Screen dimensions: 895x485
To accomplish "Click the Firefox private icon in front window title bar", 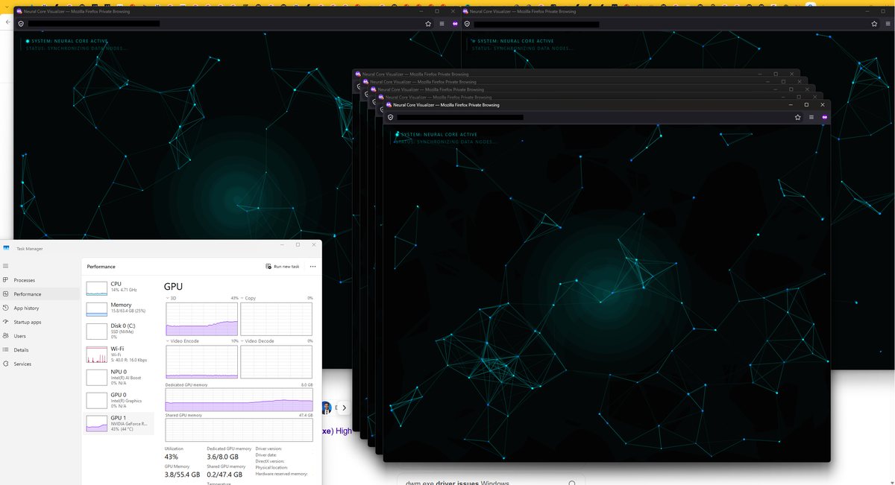I will [x=389, y=105].
